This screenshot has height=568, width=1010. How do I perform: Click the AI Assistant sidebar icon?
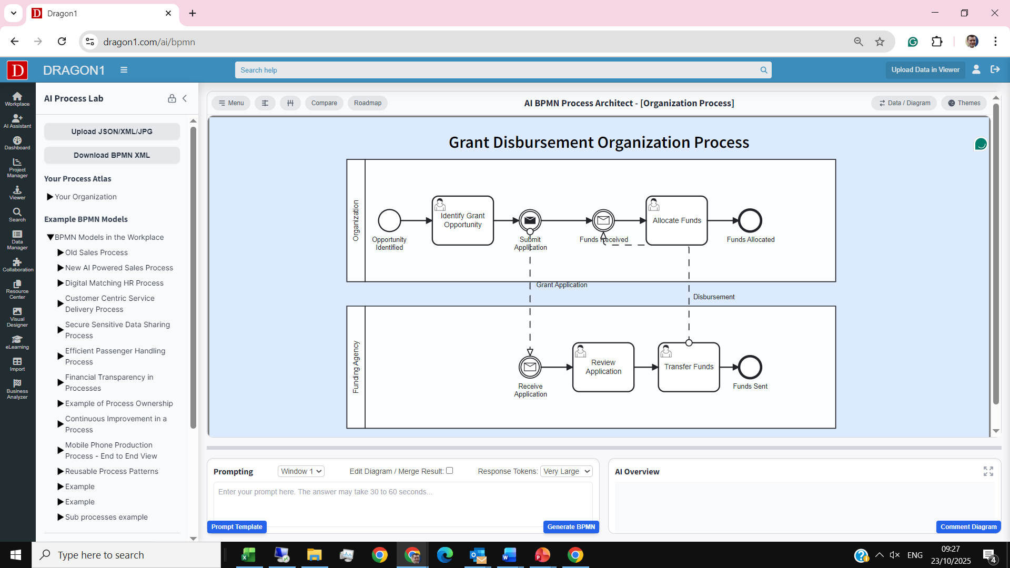17,121
